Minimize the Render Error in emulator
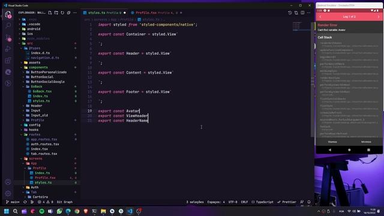 click(x=366, y=142)
